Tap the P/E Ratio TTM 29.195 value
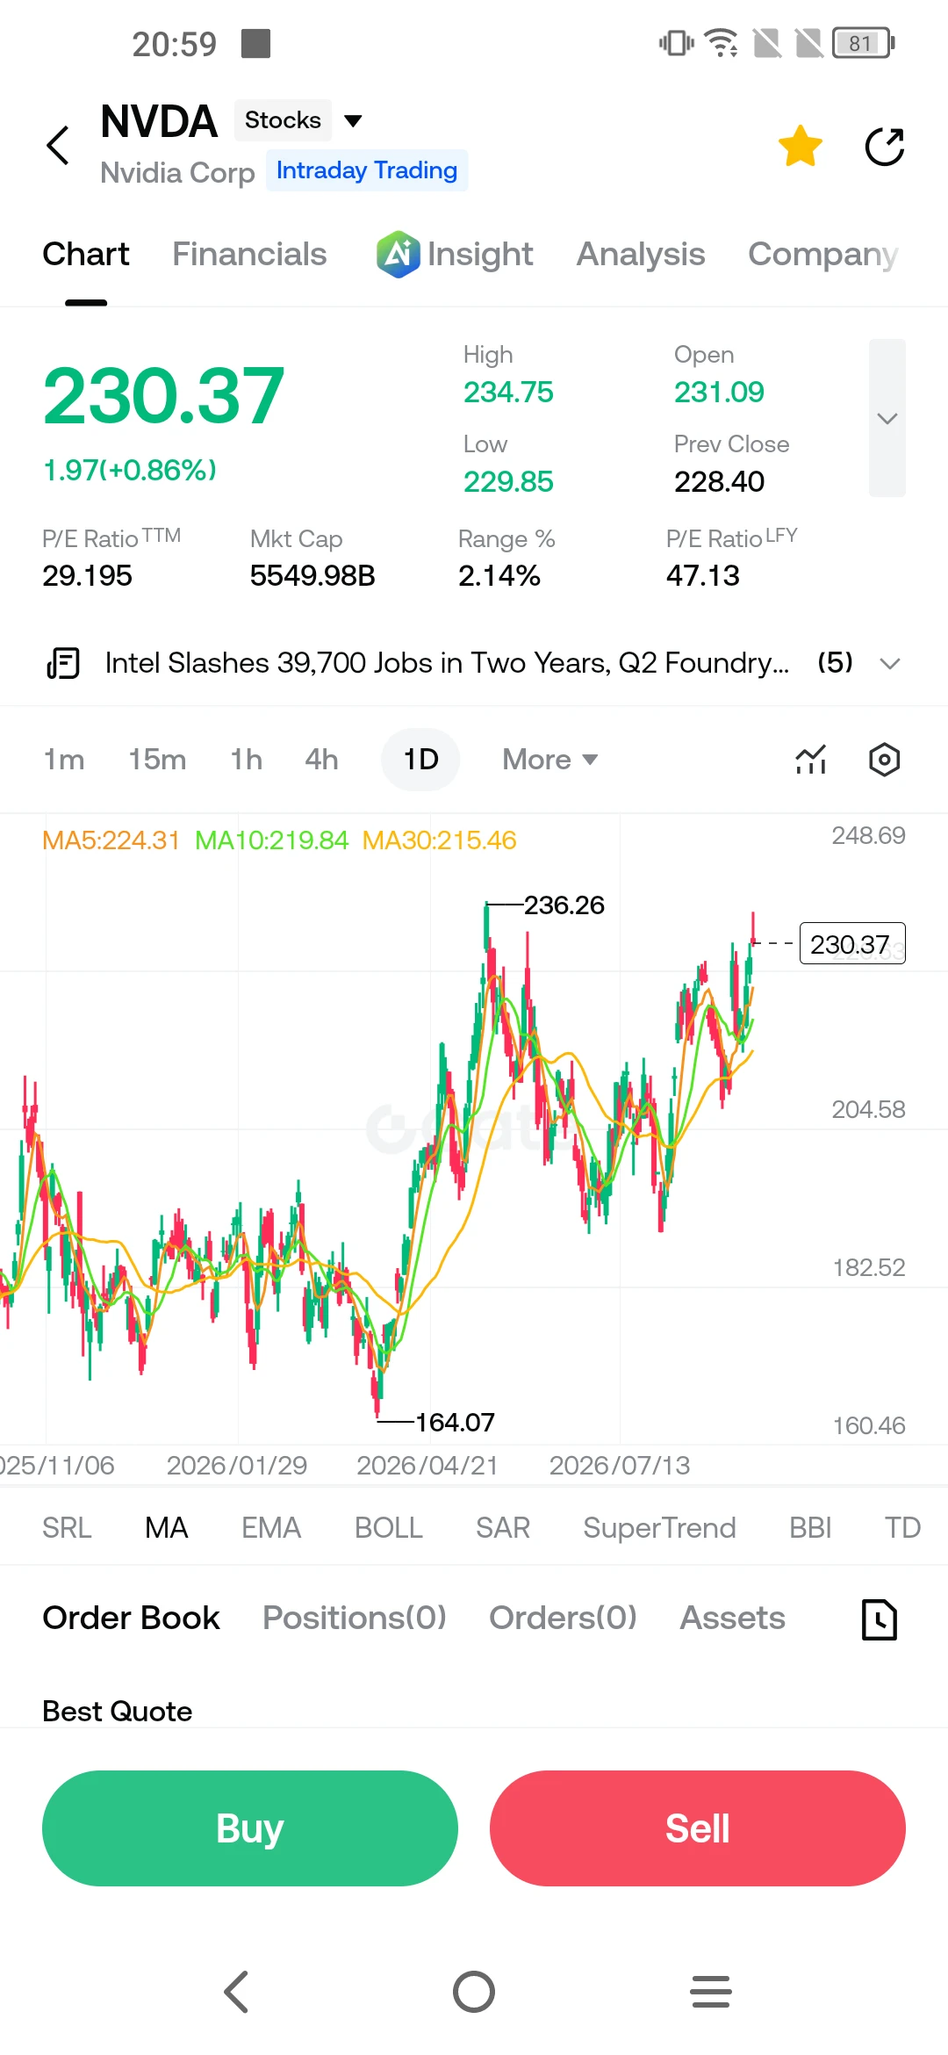948x2055 pixels. [x=87, y=576]
